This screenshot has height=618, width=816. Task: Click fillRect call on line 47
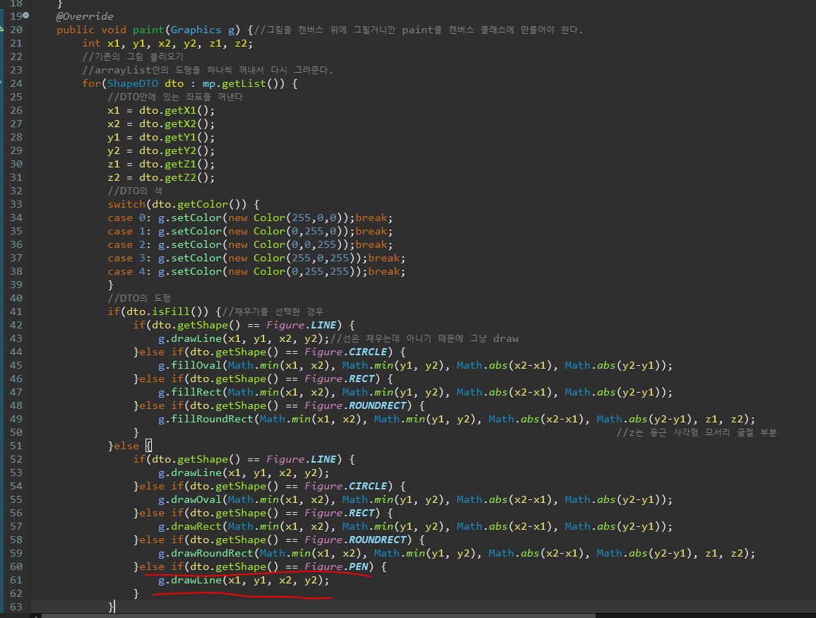pos(196,392)
